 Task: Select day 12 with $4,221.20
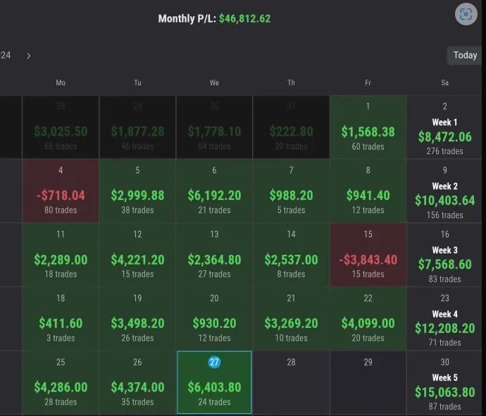pos(137,255)
